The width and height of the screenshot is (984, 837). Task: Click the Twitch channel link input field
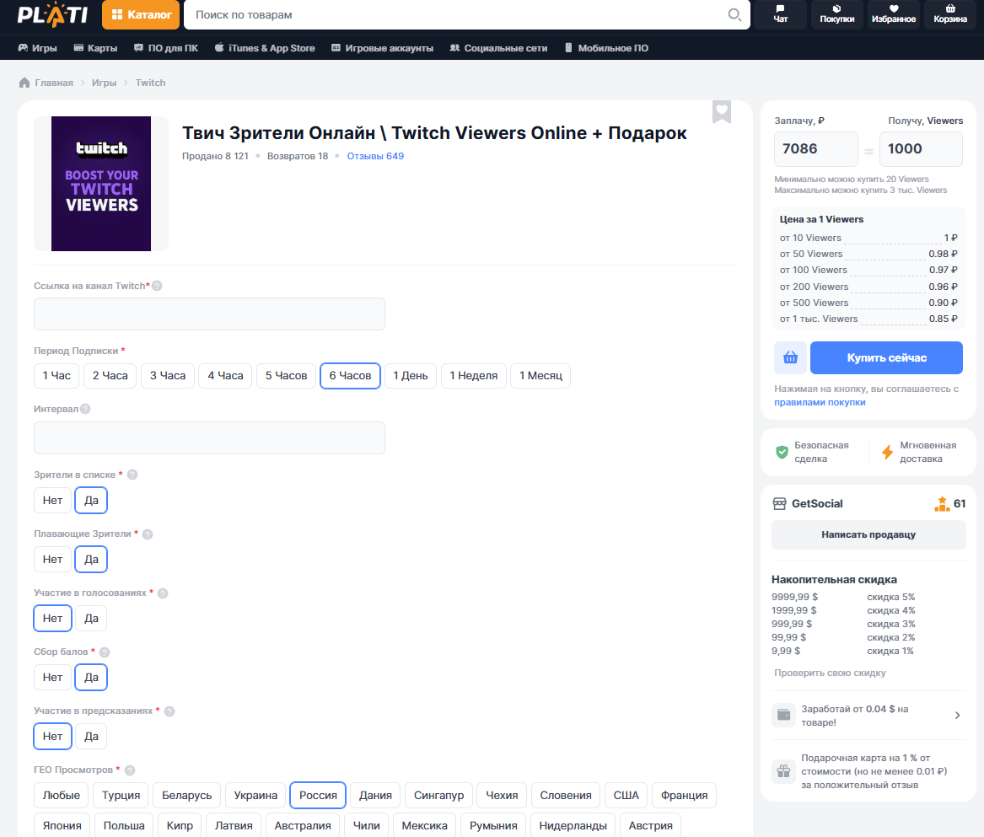[209, 314]
